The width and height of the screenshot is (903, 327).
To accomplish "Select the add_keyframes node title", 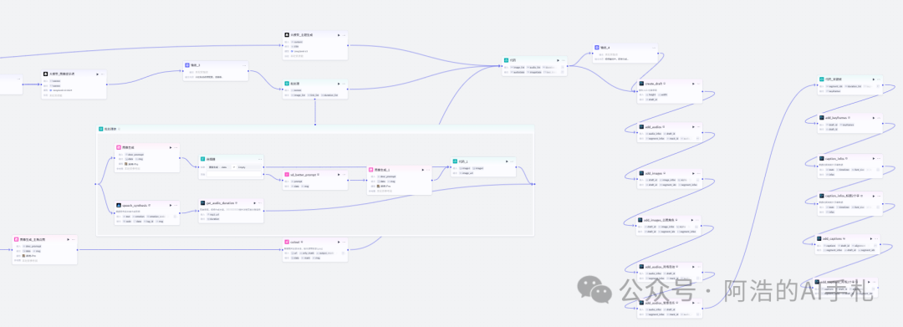I will 836,117.
